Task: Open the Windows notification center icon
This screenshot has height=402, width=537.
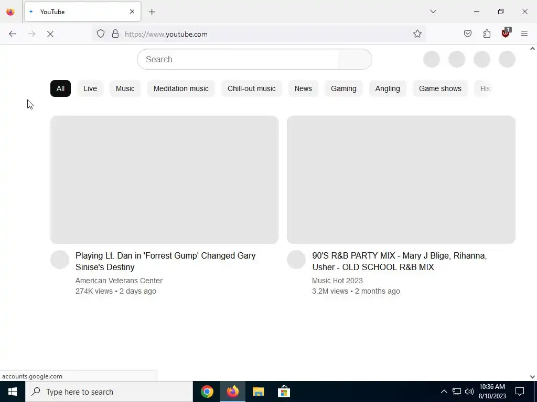Action: [x=520, y=392]
